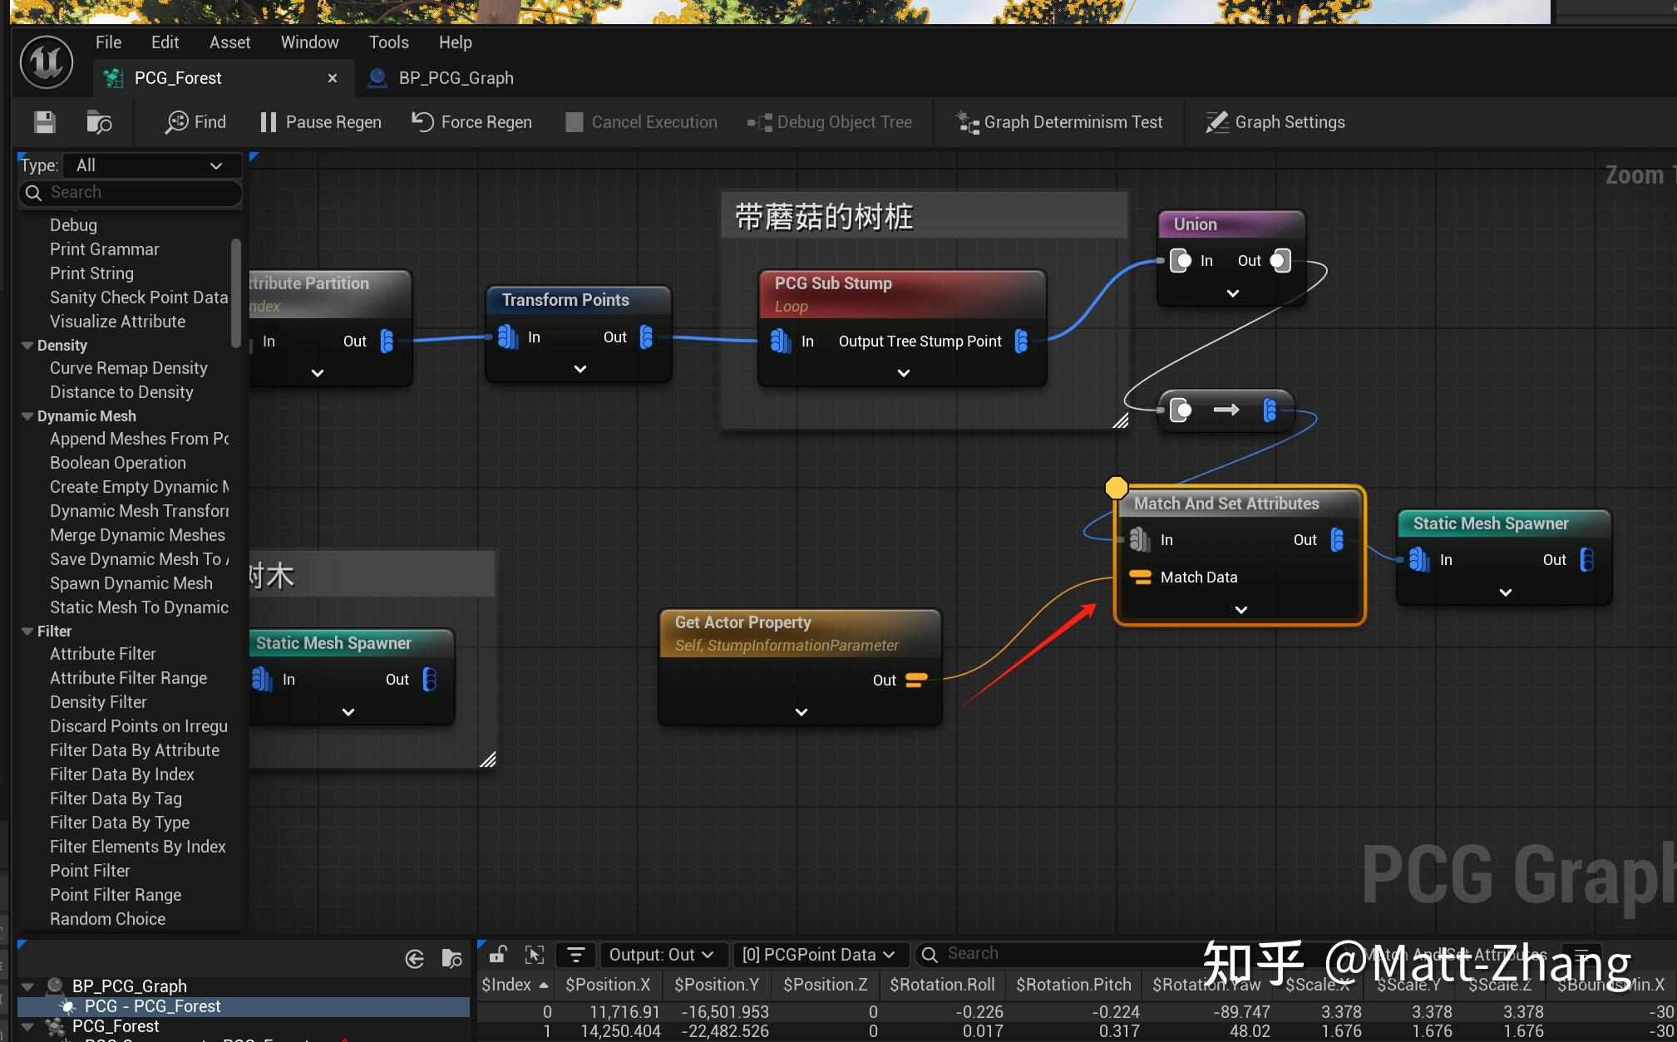Click Cancel Execution
The image size is (1677, 1042).
pyautogui.click(x=640, y=121)
